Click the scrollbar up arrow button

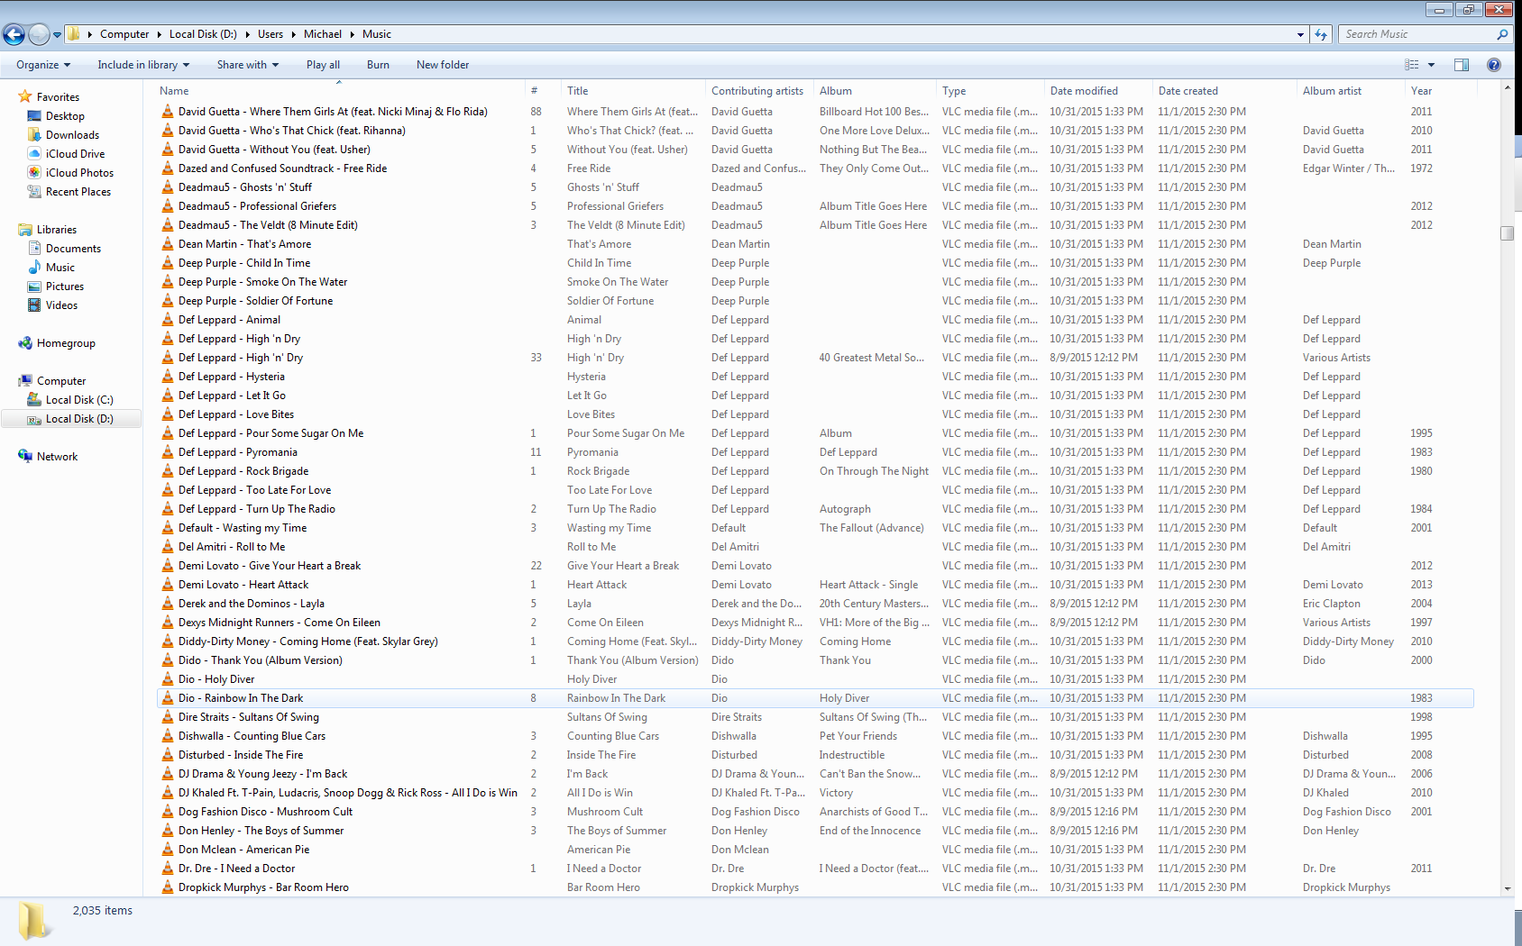click(1507, 88)
